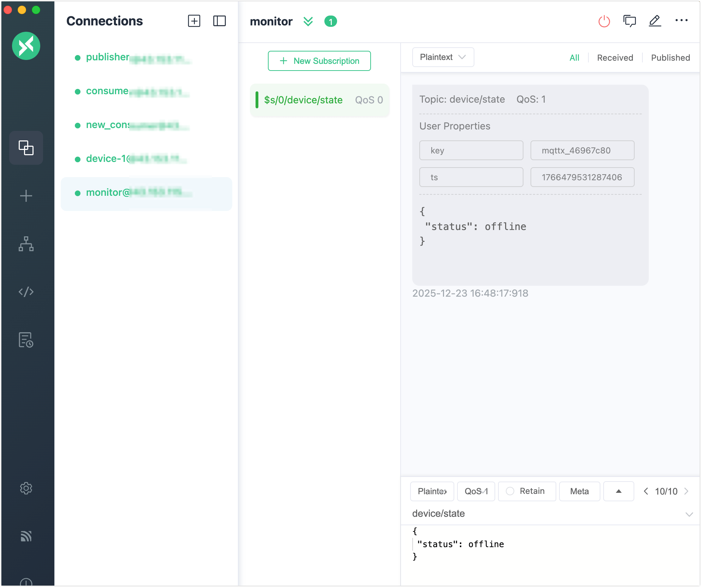The height and width of the screenshot is (587, 701).
Task: Click the Meta button
Action: tap(579, 491)
